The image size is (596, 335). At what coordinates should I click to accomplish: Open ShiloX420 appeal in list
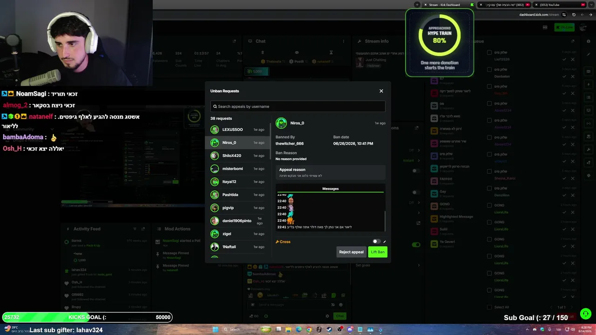pos(237,156)
